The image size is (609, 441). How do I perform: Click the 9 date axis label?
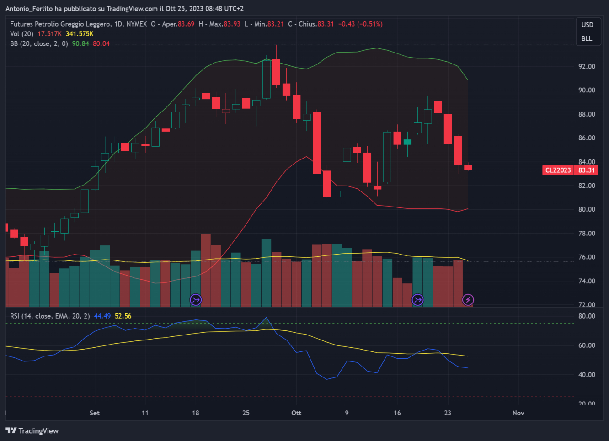[347, 413]
